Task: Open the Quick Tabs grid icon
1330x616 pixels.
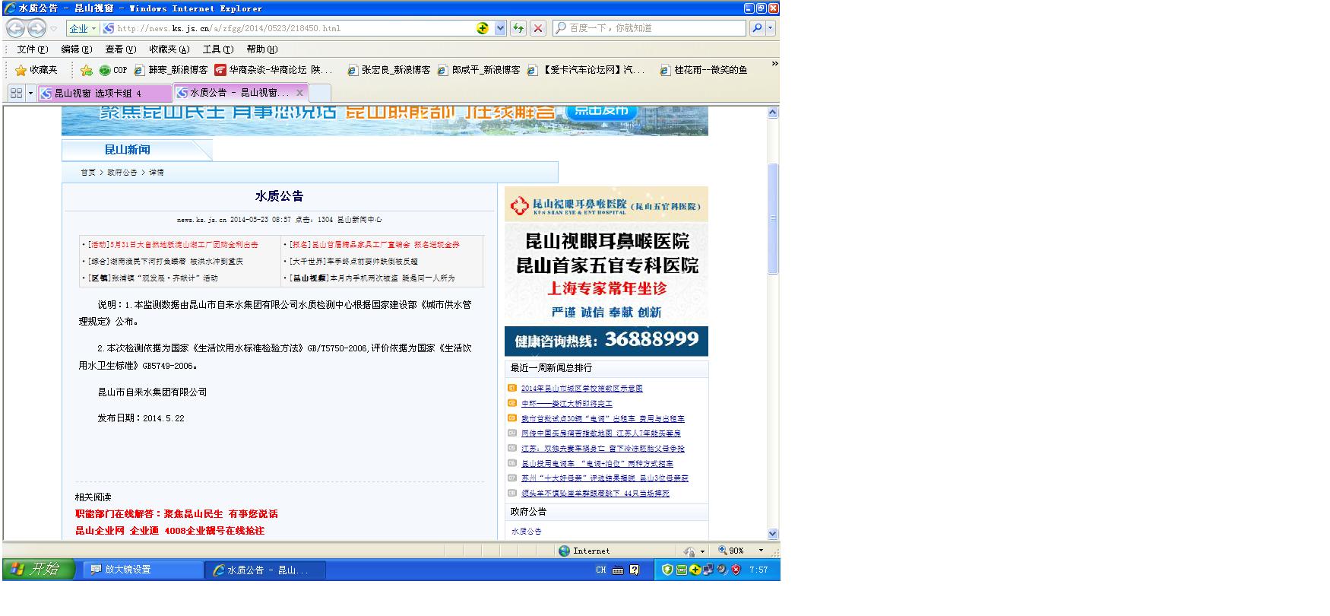Action: [x=16, y=93]
